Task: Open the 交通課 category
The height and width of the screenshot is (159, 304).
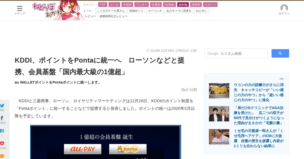Action: (x=156, y=5)
